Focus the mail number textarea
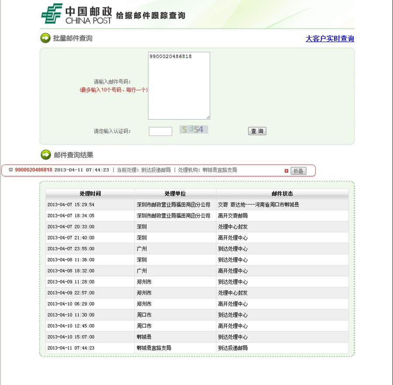 tap(179, 85)
